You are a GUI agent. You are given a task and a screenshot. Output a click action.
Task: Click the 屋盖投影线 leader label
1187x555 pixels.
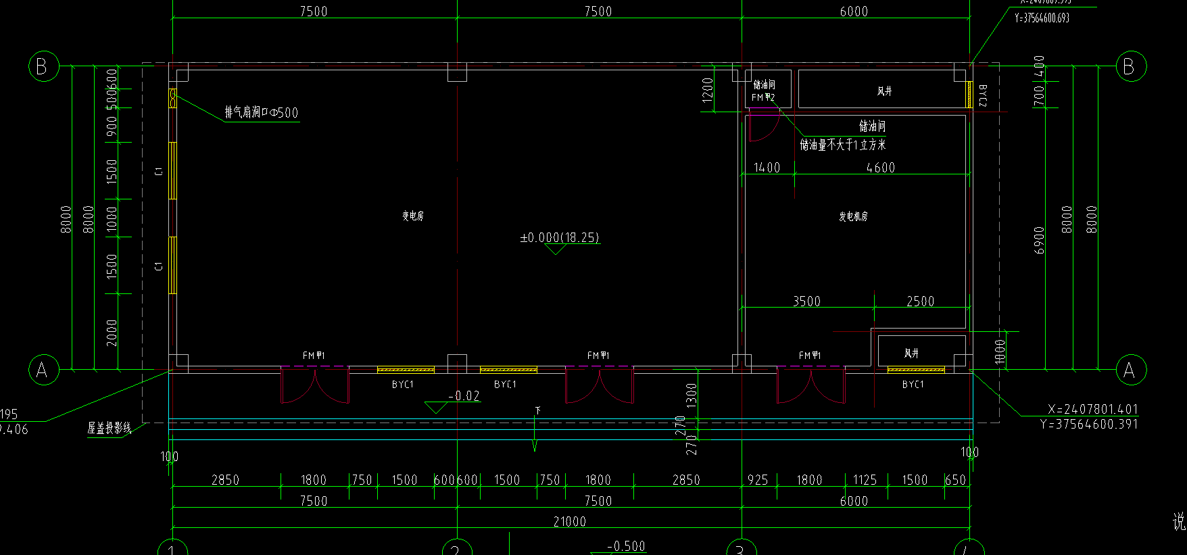109,428
